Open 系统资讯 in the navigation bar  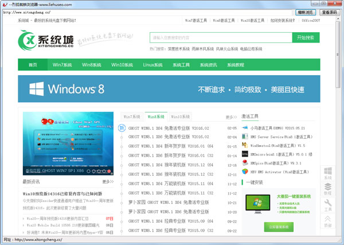point(208,65)
